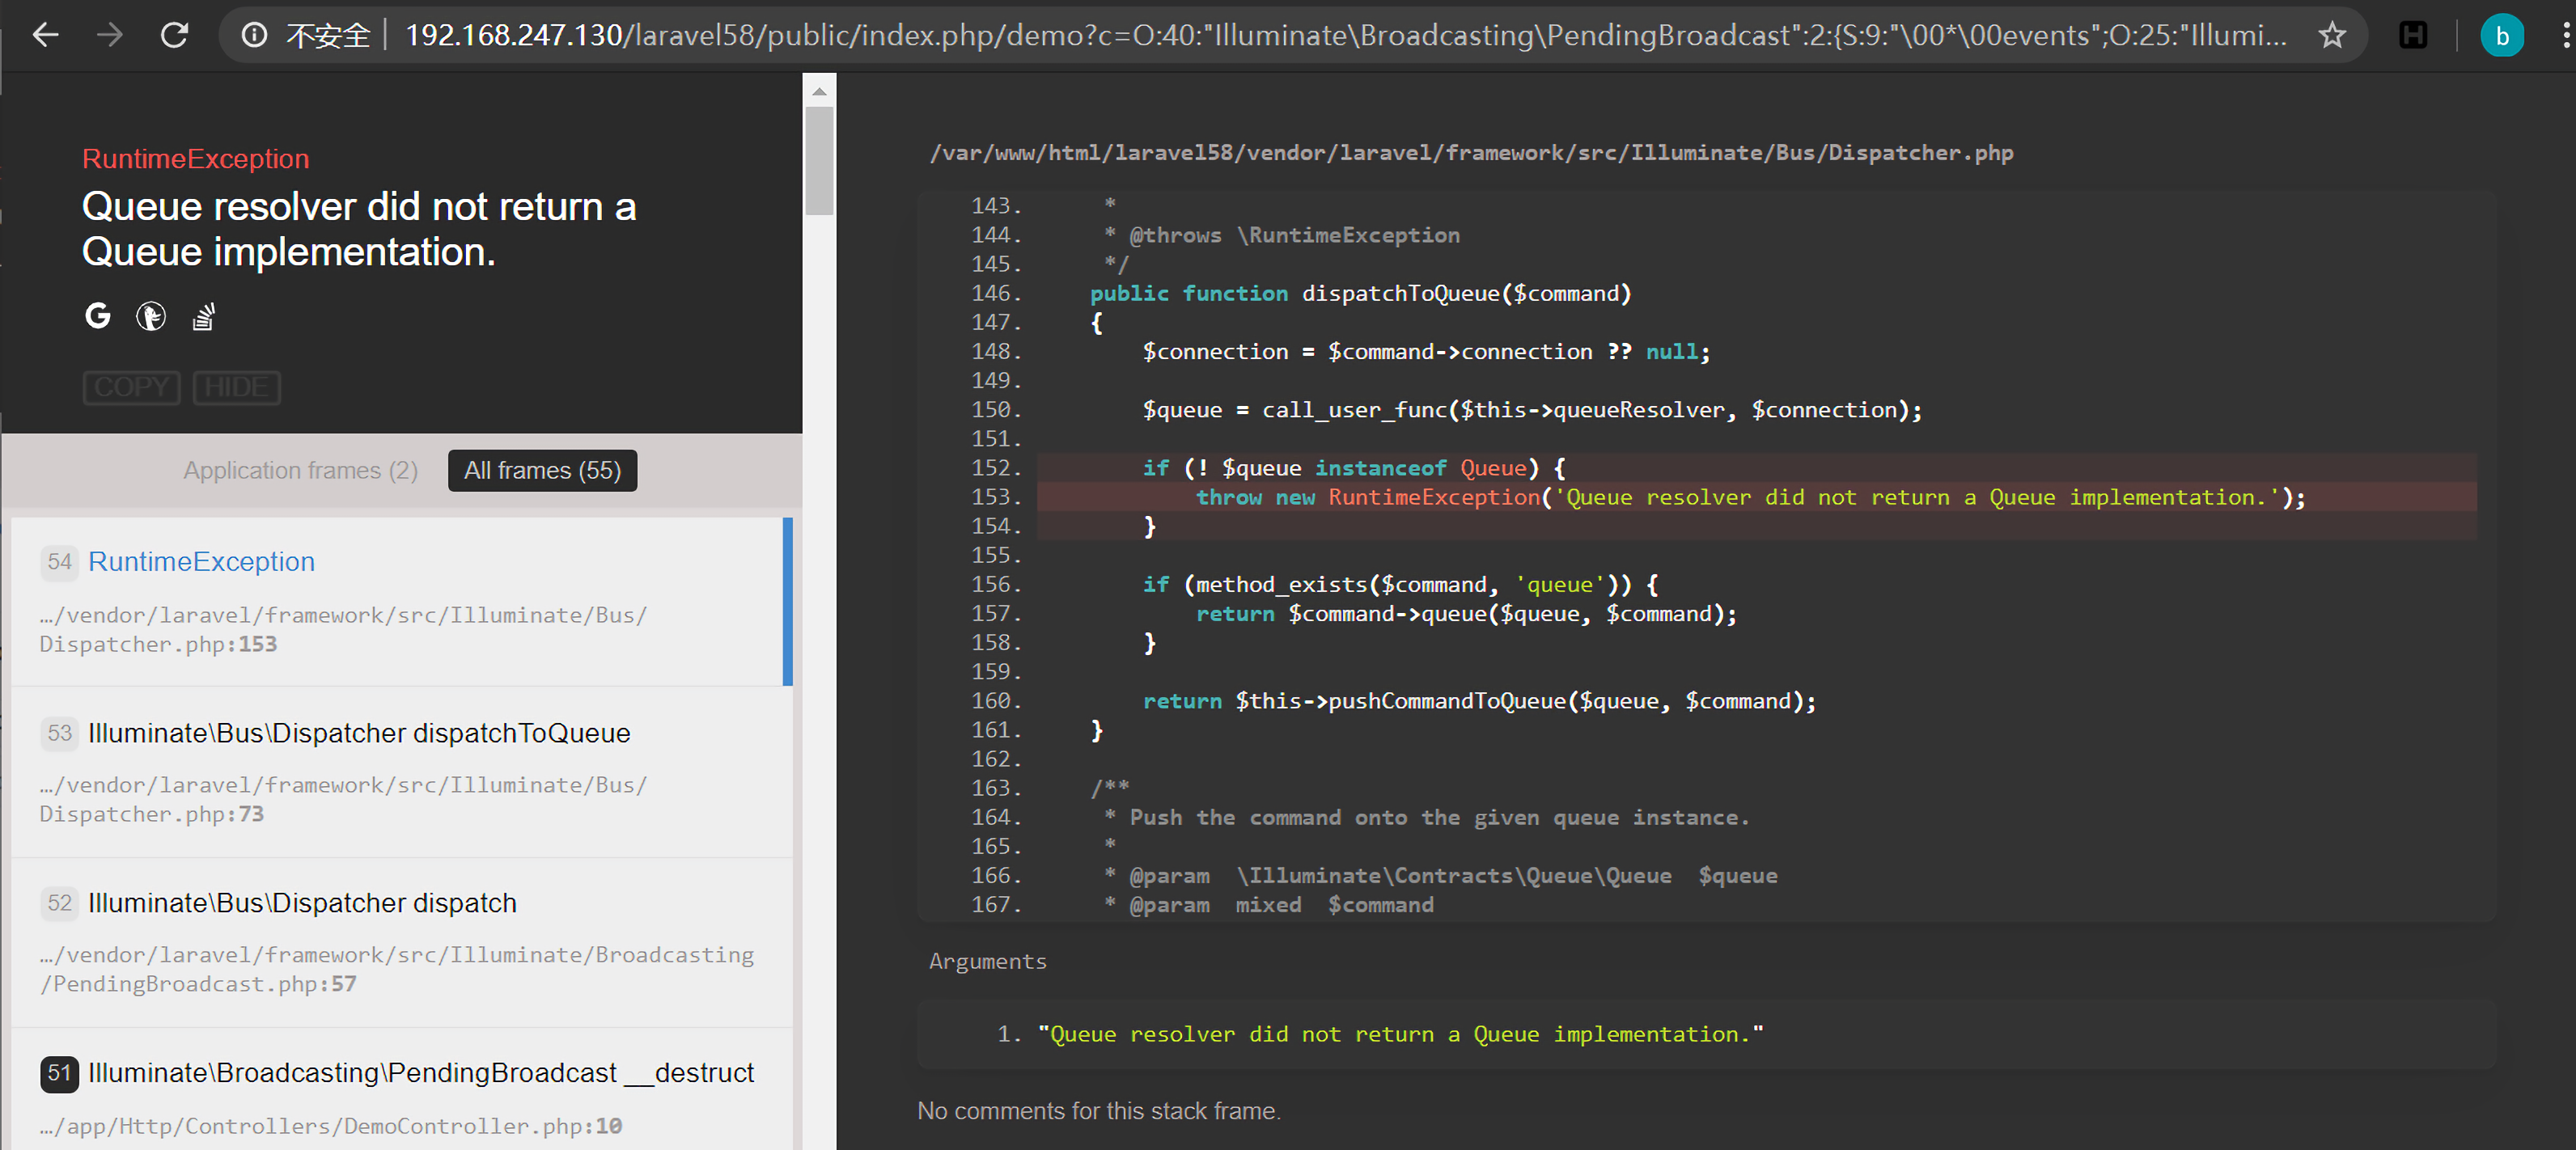Click line 156 method_exists condition
2576x1150 pixels.
1400,584
